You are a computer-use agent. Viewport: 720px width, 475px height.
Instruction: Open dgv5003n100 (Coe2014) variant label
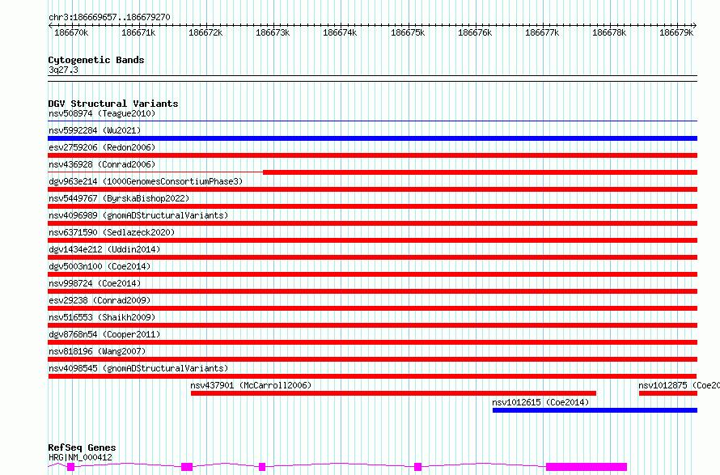tap(100, 266)
